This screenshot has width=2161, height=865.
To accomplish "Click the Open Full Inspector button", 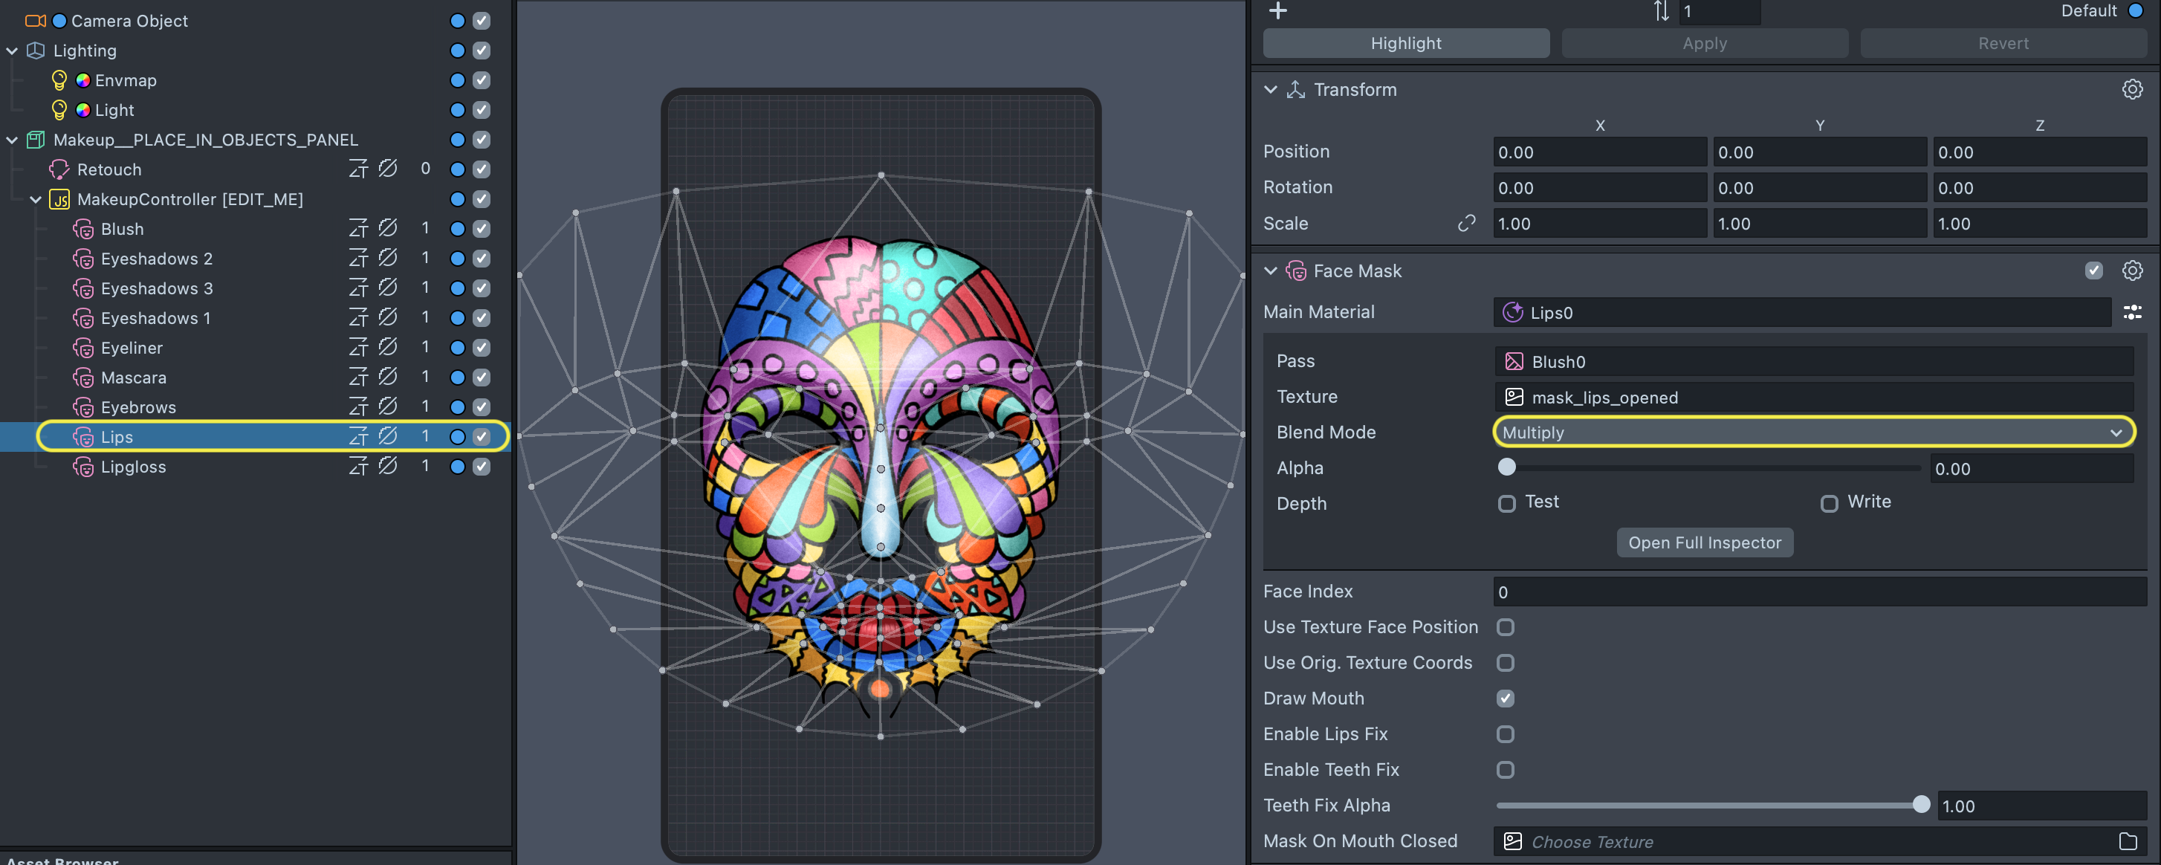I will (1704, 542).
